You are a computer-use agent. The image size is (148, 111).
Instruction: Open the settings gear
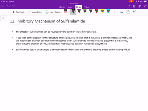pos(140,6)
